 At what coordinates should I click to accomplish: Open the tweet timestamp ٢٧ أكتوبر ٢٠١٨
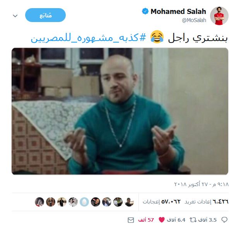click(202, 184)
